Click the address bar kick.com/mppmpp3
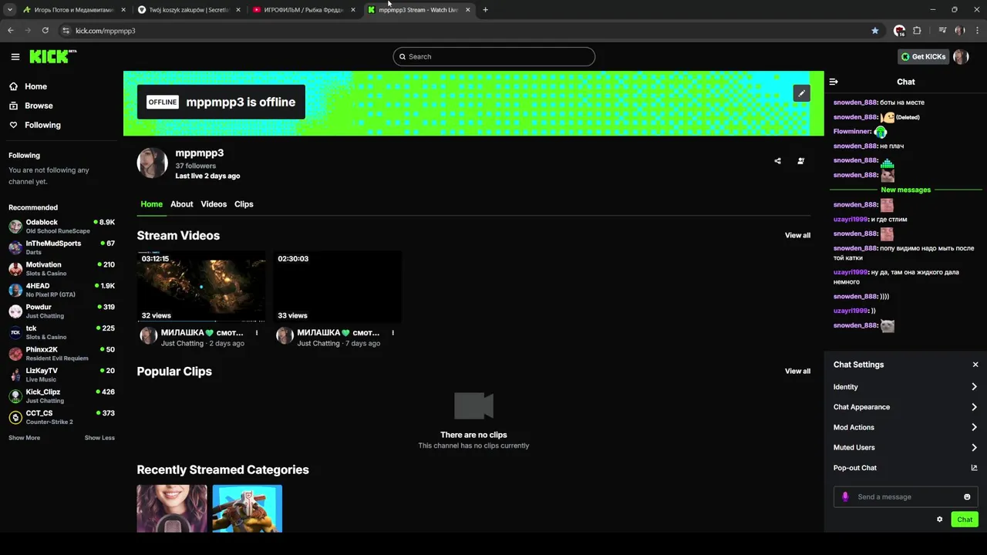 tap(463, 30)
